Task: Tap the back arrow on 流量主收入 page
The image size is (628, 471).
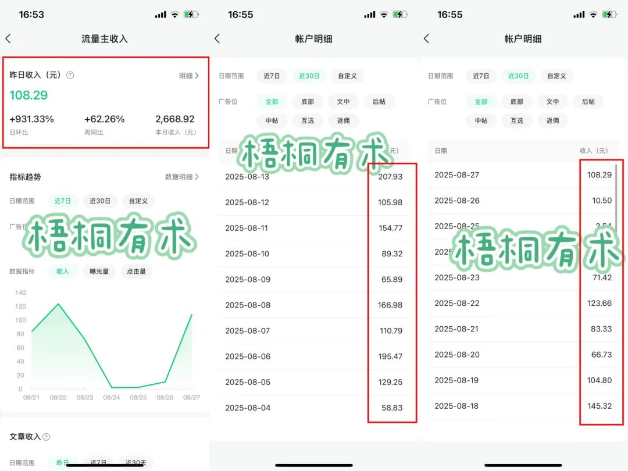Action: (9, 38)
